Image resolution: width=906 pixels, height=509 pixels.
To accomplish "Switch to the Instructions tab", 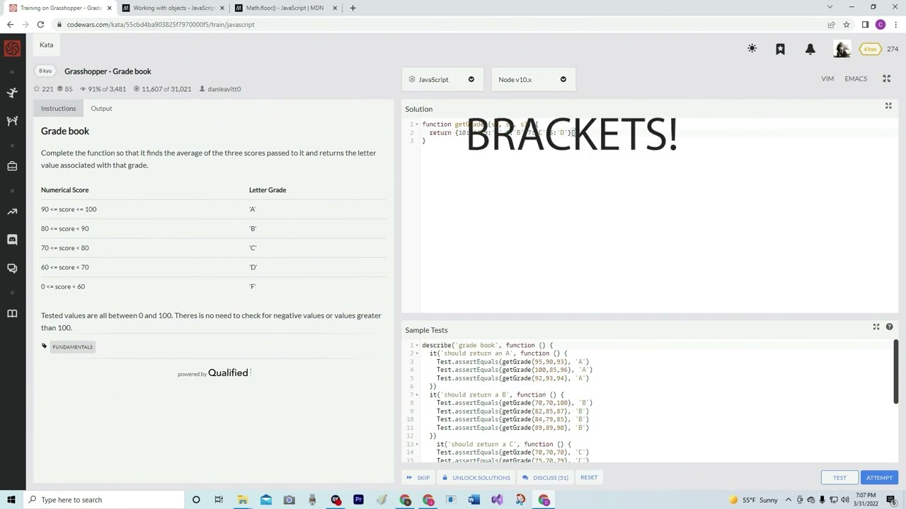I will pyautogui.click(x=58, y=108).
